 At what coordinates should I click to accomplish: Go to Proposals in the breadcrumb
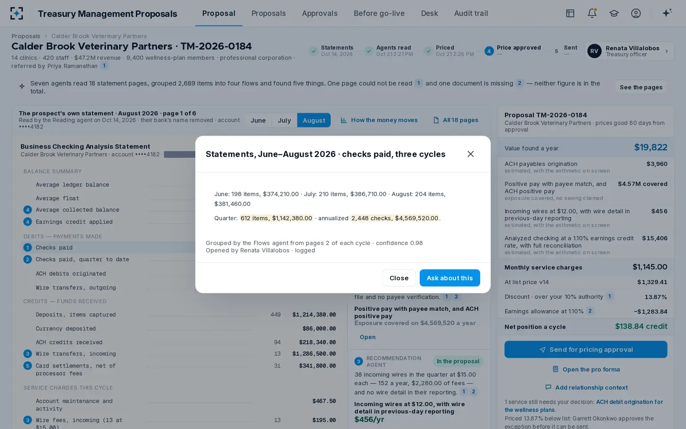pos(26,36)
